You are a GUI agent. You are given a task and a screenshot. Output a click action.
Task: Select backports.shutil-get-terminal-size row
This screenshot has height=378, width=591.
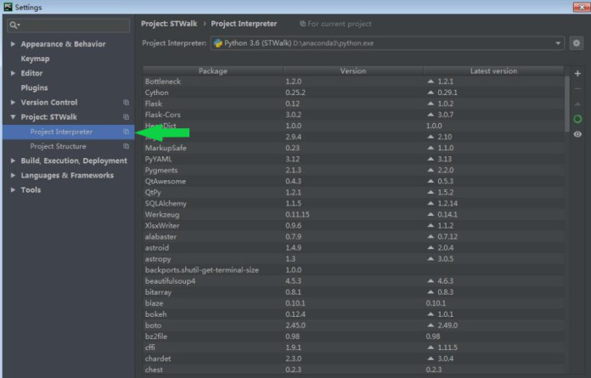point(353,270)
